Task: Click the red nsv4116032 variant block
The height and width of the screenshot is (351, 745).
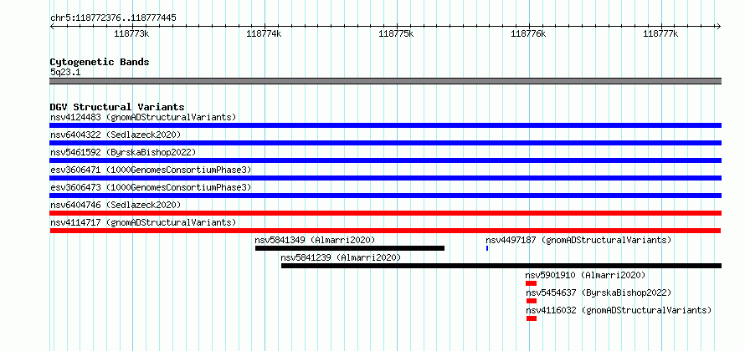Action: click(532, 318)
